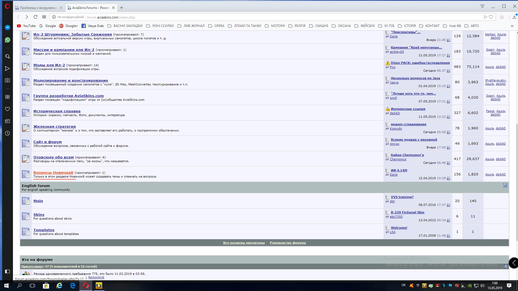
Task: Open Messenger in Opera sidebar
Action: (x=8, y=27)
